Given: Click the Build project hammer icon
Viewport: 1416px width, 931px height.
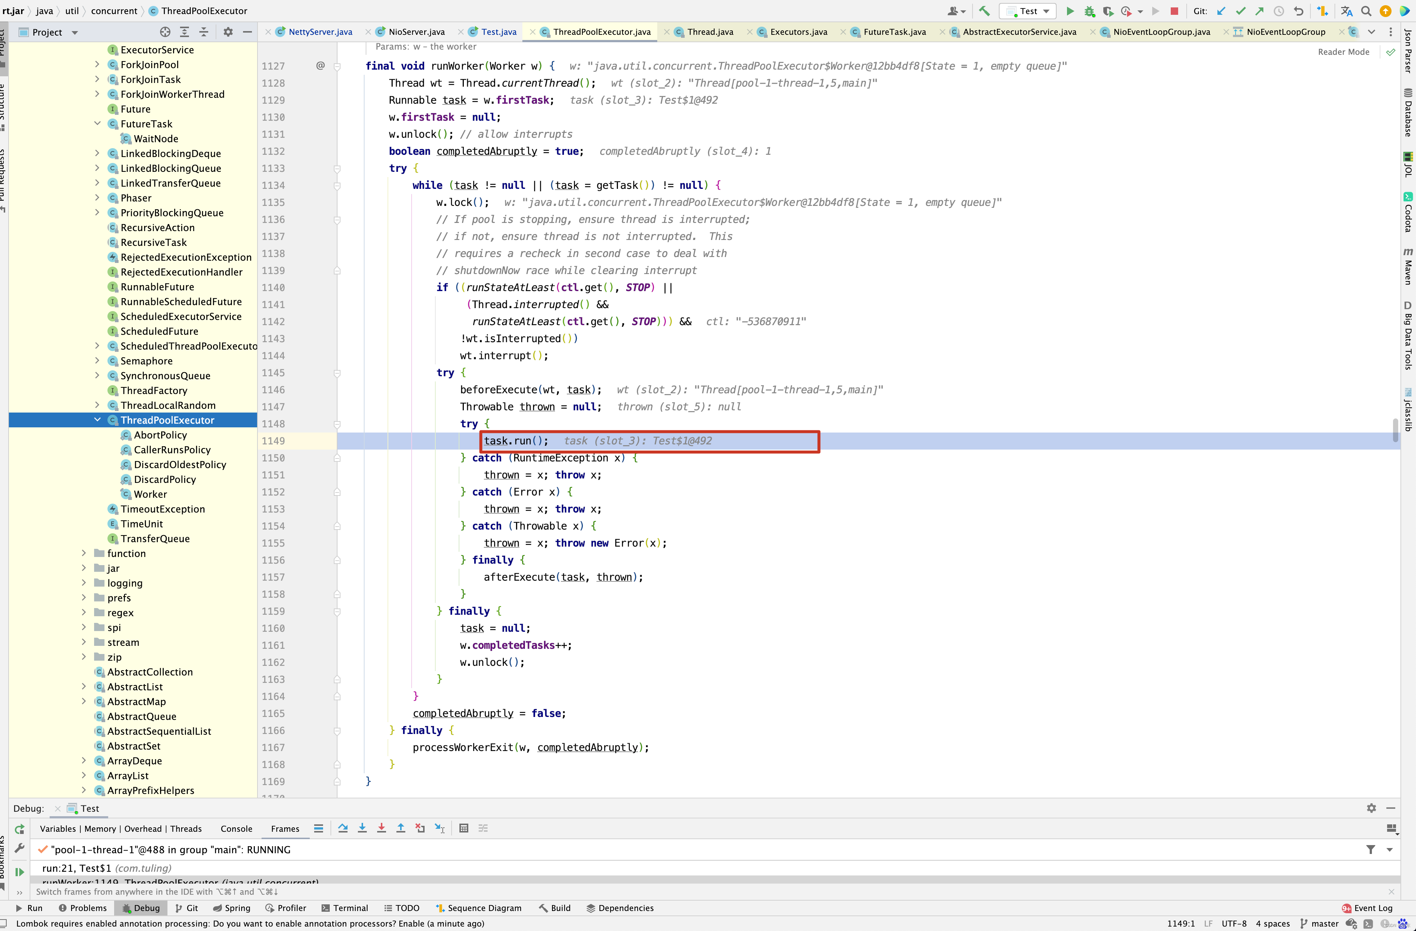Looking at the screenshot, I should pyautogui.click(x=984, y=11).
